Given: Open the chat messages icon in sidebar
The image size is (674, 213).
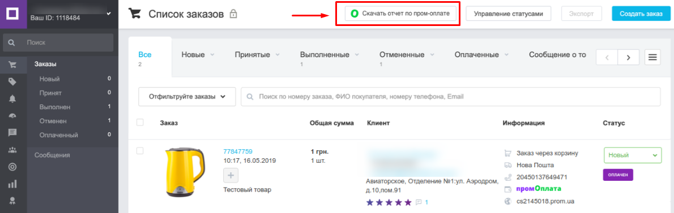Looking at the screenshot, I should [x=13, y=132].
